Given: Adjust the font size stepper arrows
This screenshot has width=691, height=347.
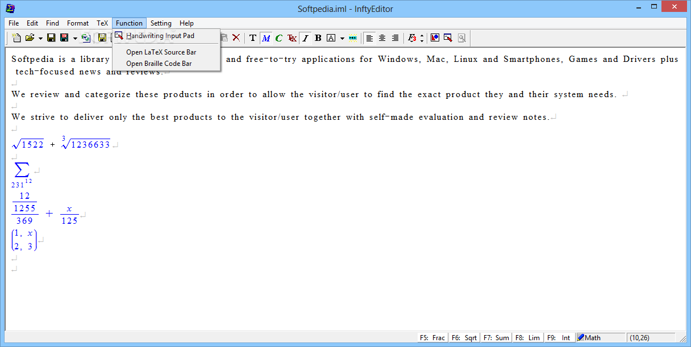Looking at the screenshot, I should (x=422, y=38).
